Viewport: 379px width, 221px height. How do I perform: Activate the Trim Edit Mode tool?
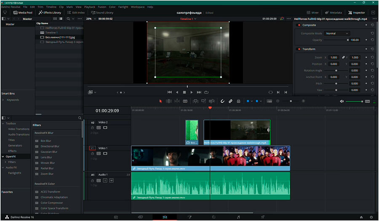click(169, 101)
